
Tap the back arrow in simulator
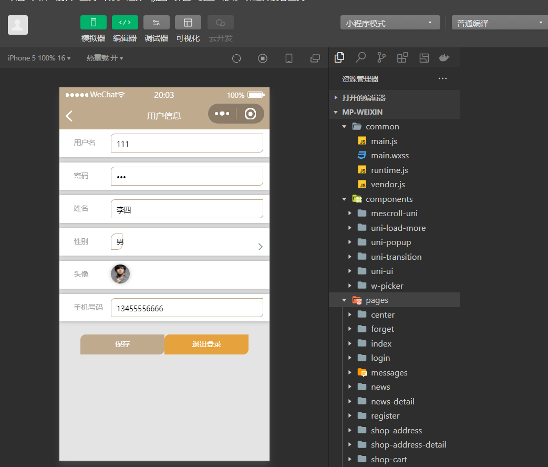pyautogui.click(x=69, y=116)
